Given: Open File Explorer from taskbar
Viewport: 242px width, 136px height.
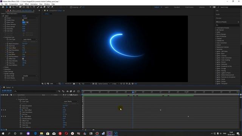Looking at the screenshot, I should click(42, 133).
